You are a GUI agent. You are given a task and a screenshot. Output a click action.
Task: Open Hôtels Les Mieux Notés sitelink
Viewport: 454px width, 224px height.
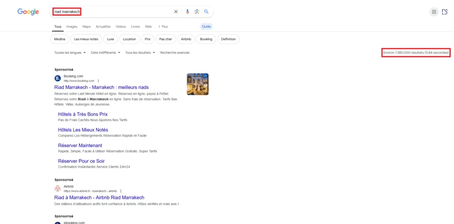pyautogui.click(x=83, y=130)
